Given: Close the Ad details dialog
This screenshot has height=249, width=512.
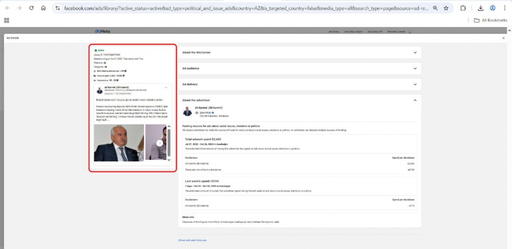Looking at the screenshot, I should click(503, 38).
